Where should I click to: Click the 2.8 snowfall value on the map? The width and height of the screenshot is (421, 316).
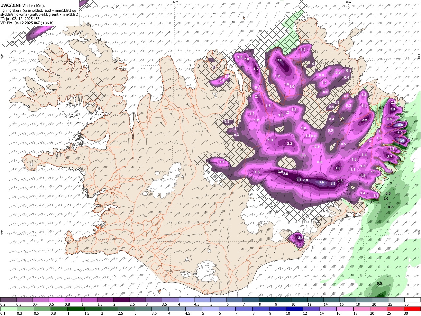(305, 180)
